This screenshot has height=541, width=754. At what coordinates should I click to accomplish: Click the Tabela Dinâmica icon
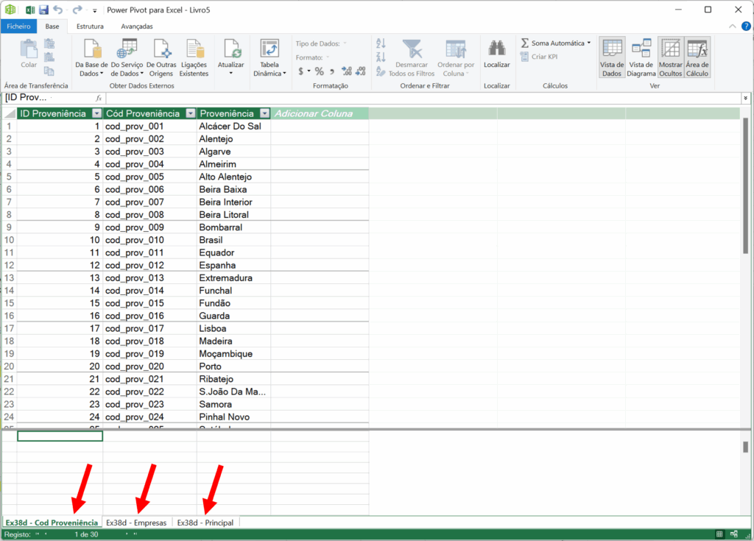[269, 50]
